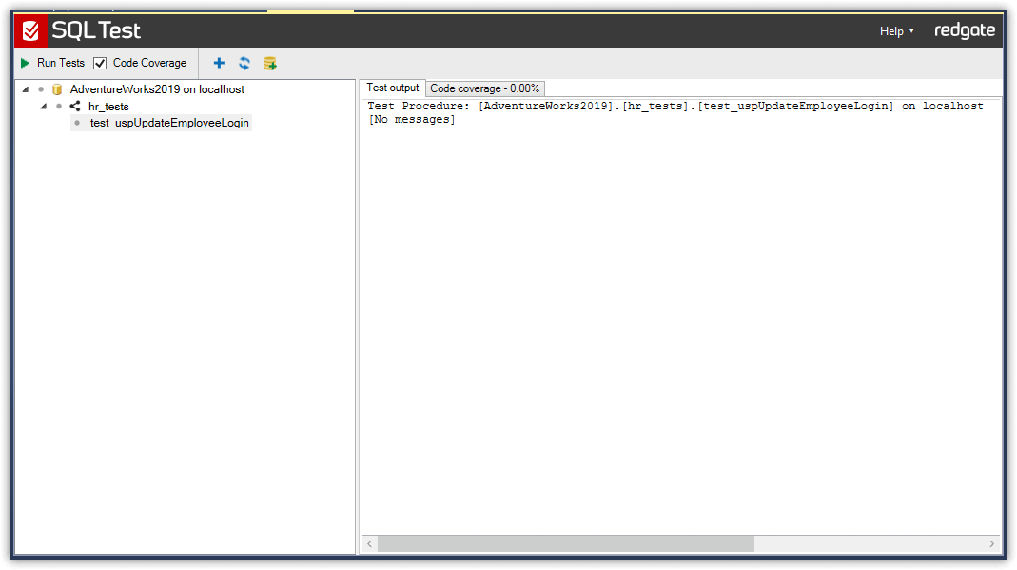The height and width of the screenshot is (570, 1017).
Task: Click the AdventureWorks2019 database cylinder icon
Action: tap(57, 89)
